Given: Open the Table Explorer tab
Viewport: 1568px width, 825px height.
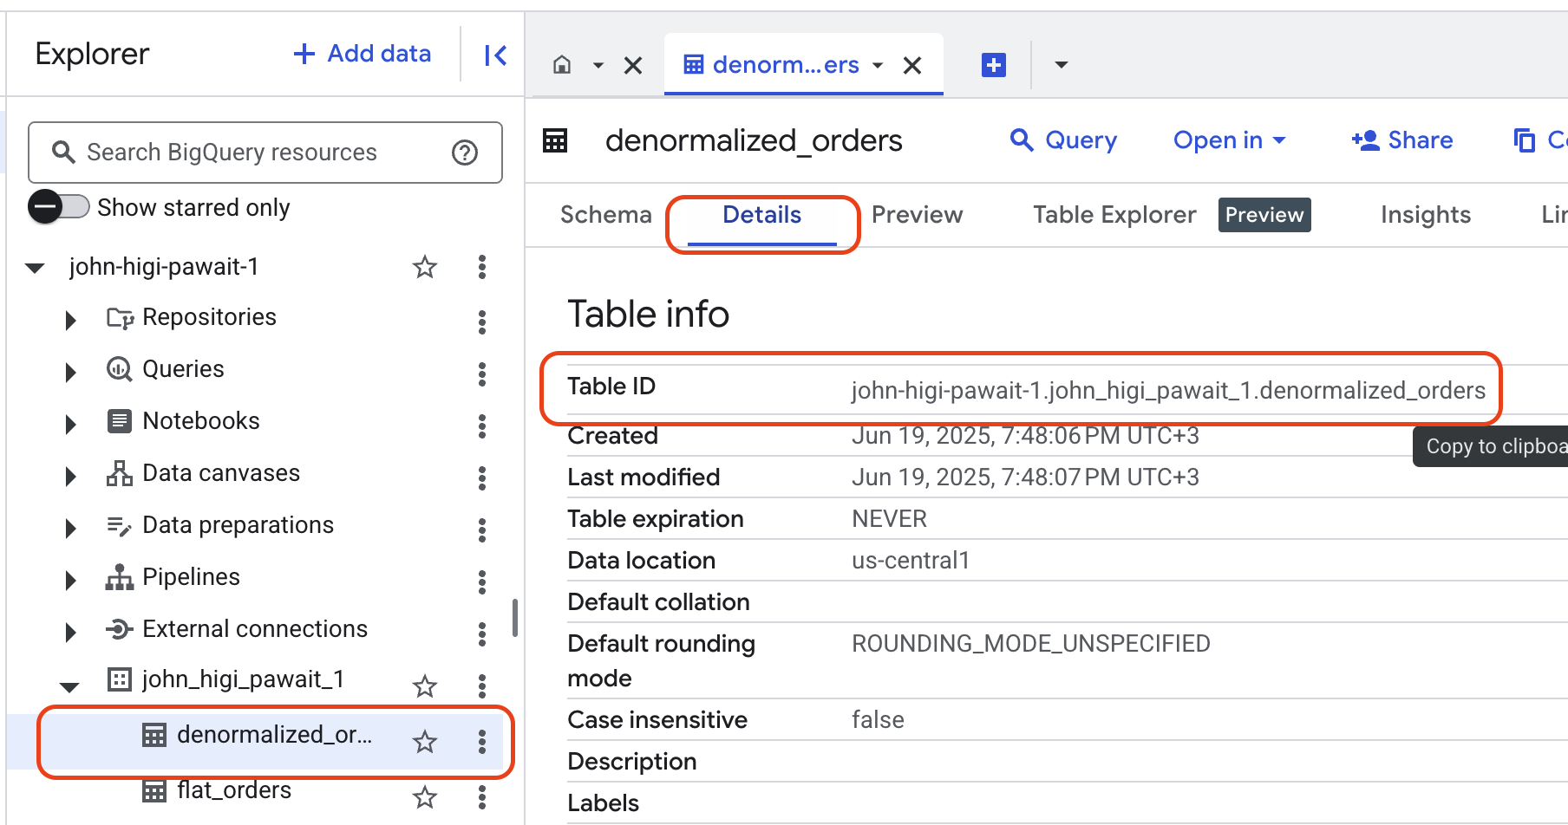Looking at the screenshot, I should pyautogui.click(x=1114, y=214).
